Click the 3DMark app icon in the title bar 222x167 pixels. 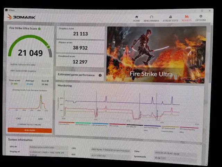point(6,10)
